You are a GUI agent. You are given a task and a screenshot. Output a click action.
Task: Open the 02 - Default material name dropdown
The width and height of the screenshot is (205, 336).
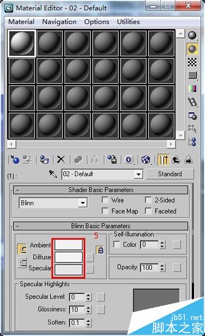(138, 174)
